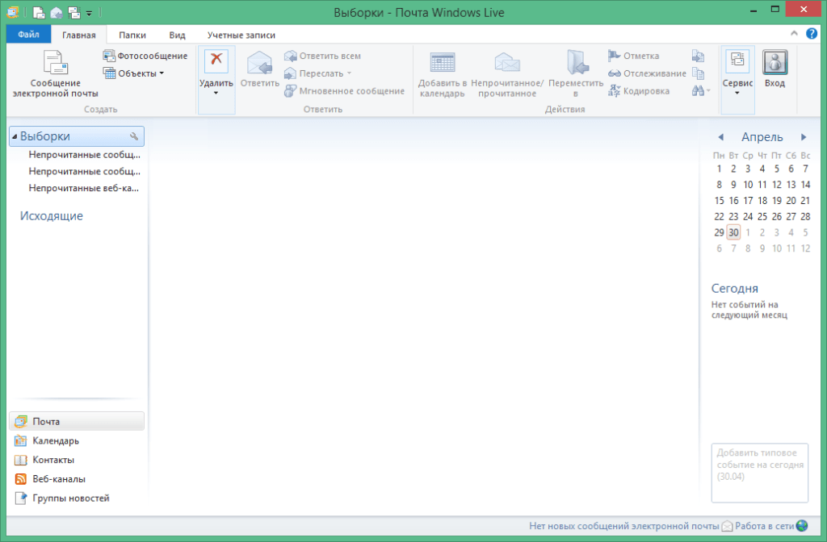This screenshot has width=827, height=542.
Task: Create a new email message
Action: tap(54, 77)
